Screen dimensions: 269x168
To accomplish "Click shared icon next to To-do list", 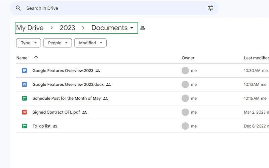I will (x=55, y=126).
